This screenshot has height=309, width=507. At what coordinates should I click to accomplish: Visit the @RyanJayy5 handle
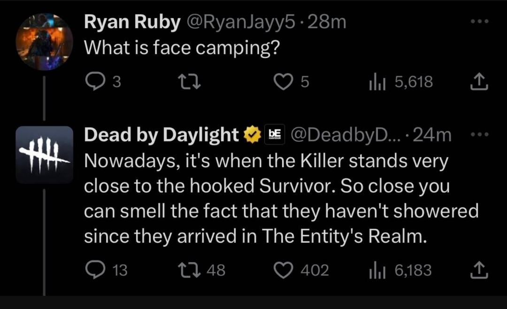[x=241, y=22]
